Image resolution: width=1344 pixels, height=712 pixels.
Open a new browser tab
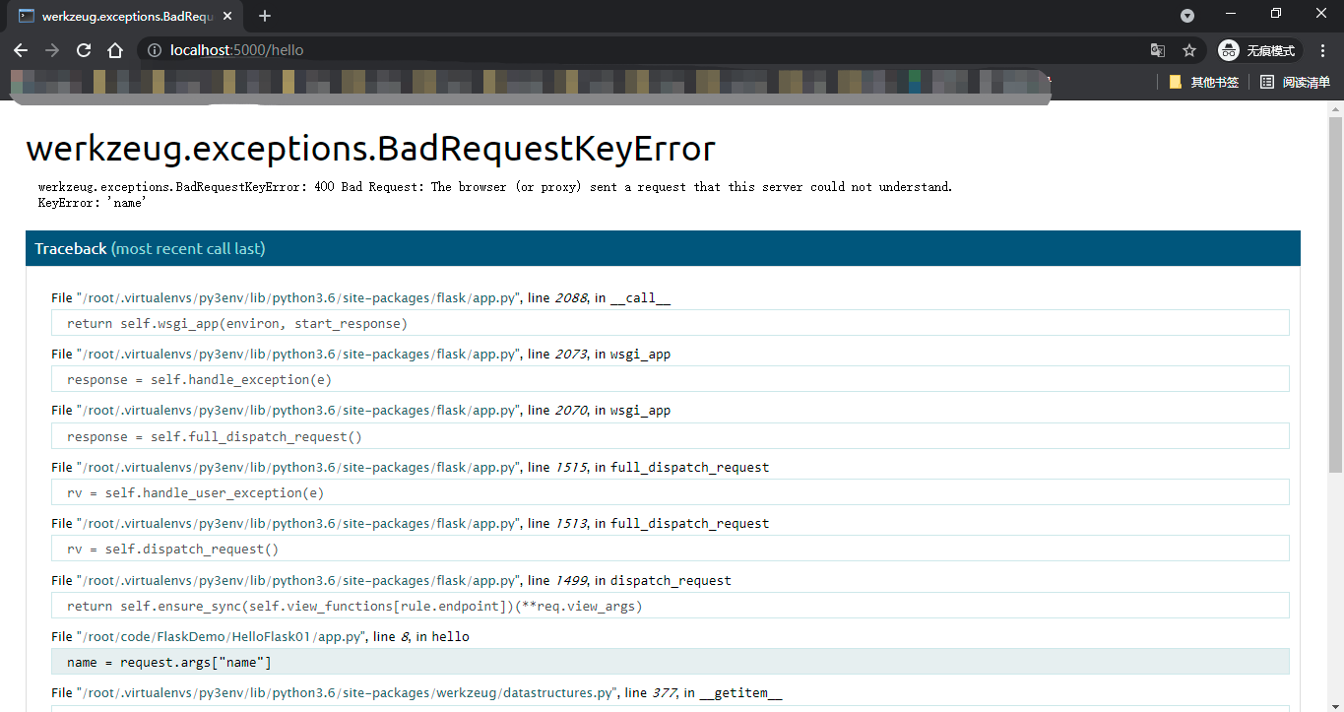265,16
